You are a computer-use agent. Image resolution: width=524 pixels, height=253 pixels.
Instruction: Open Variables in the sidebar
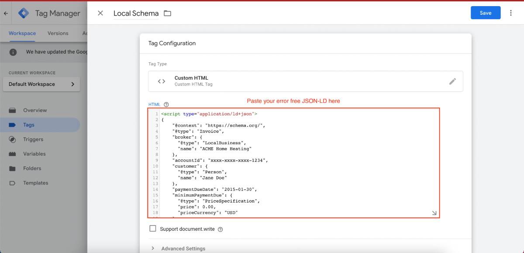tap(34, 154)
